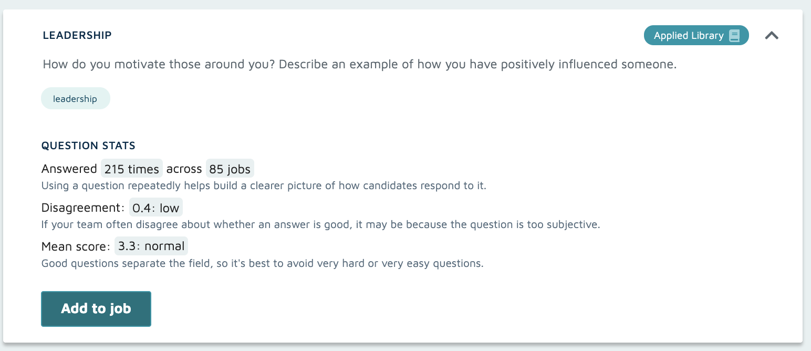Click the "3.3: normal" mean score value
Screen dimensions: 811x351
point(151,246)
